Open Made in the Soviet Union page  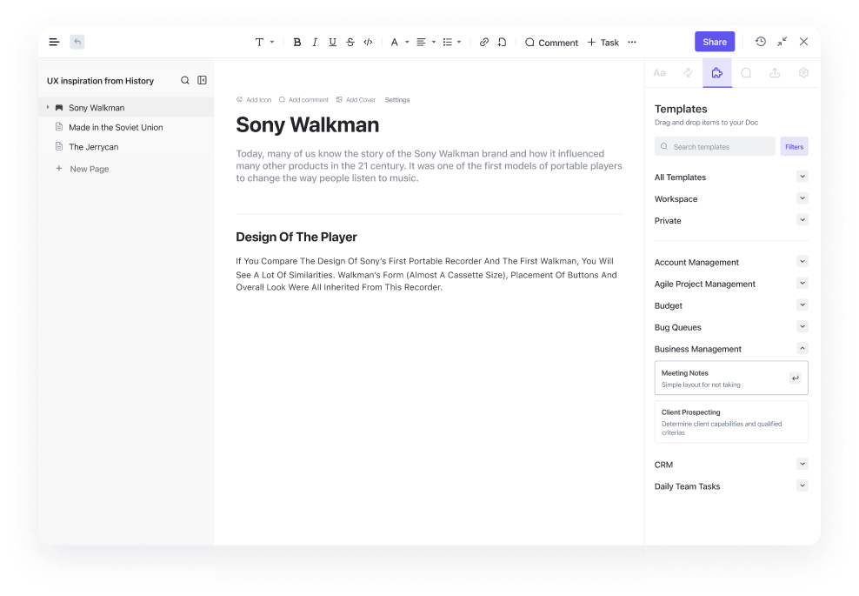point(116,127)
